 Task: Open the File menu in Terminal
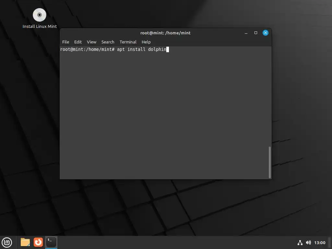[x=65, y=42]
